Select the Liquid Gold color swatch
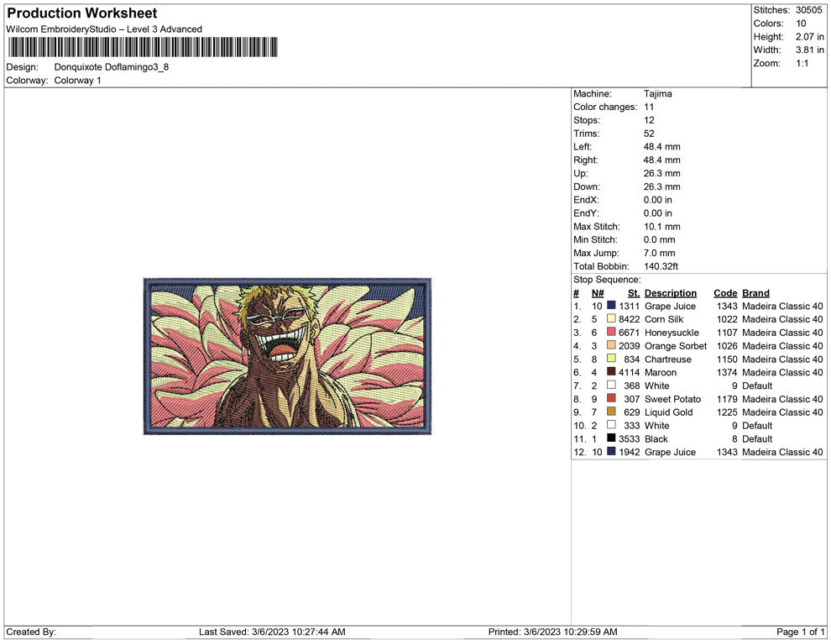831x640 pixels. pyautogui.click(x=611, y=412)
